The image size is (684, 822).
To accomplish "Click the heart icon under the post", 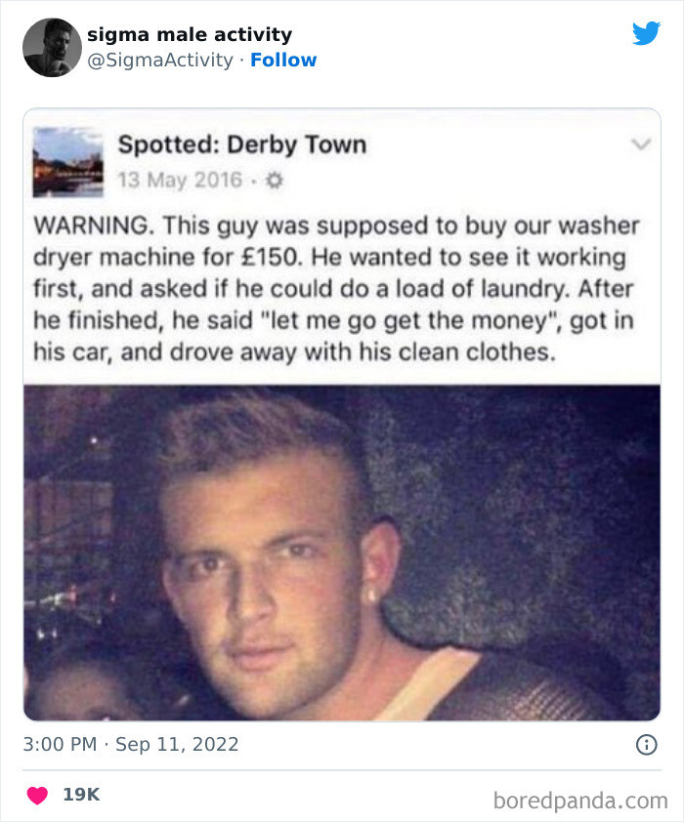I will [36, 797].
